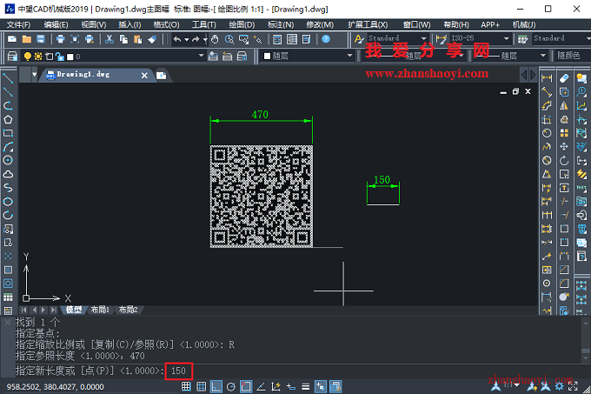Select the Array tool
Viewport: 591px width, 394px height.
click(x=564, y=133)
